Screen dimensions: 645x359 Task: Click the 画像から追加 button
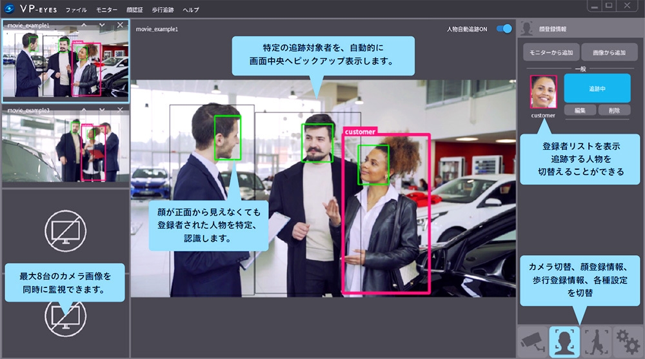pyautogui.click(x=606, y=52)
